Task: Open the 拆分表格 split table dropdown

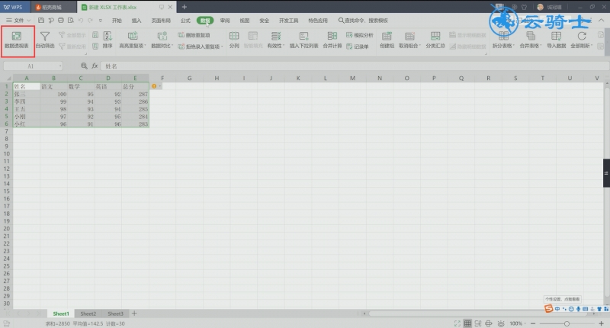Action: pos(503,40)
